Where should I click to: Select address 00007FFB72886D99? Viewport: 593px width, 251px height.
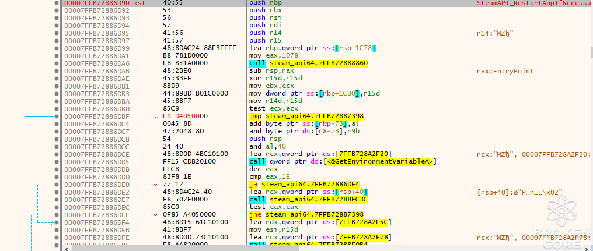(x=96, y=48)
